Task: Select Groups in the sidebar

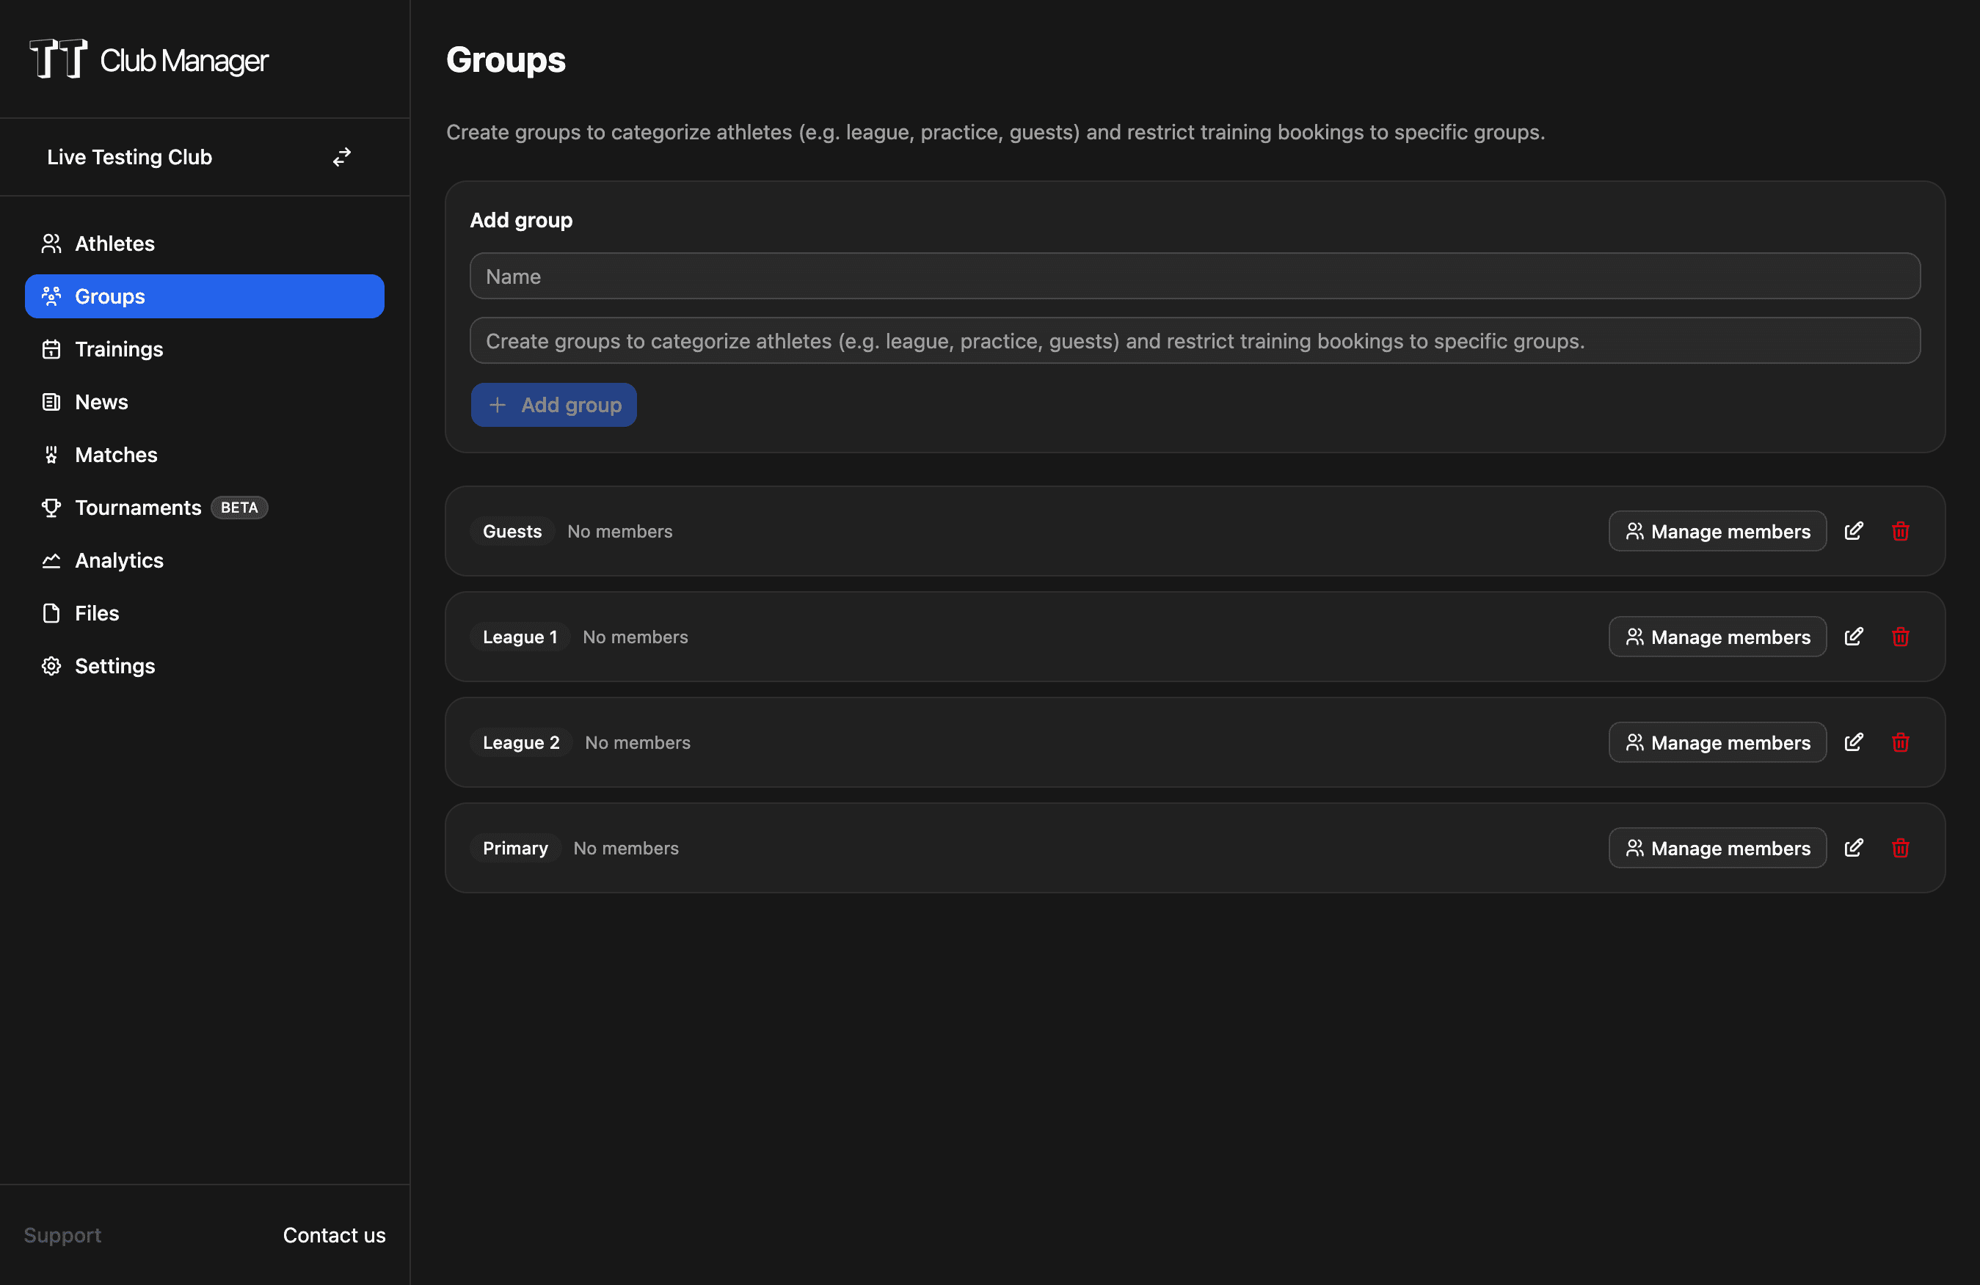Action: [x=205, y=297]
